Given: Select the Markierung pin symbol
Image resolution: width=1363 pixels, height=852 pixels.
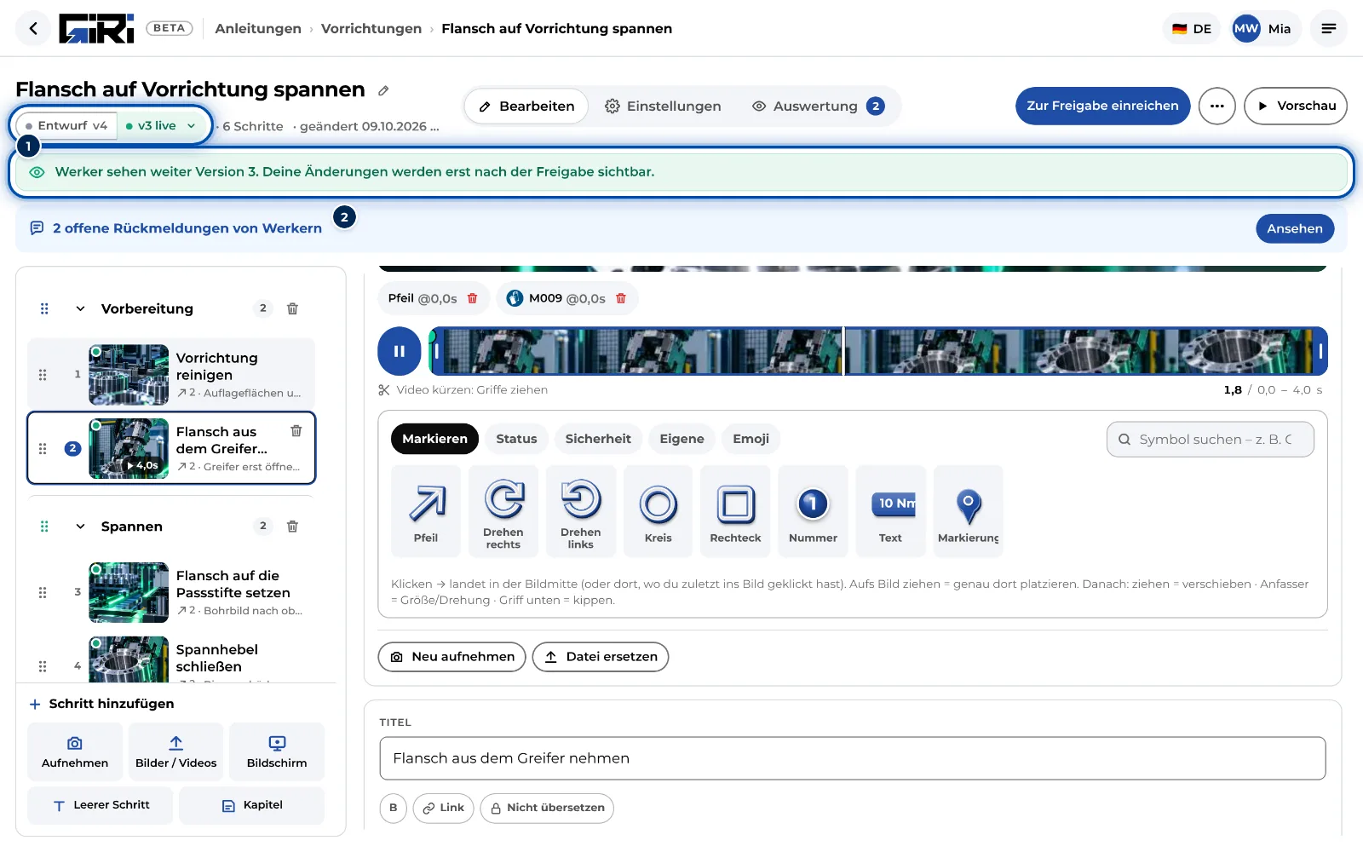Looking at the screenshot, I should tap(968, 511).
